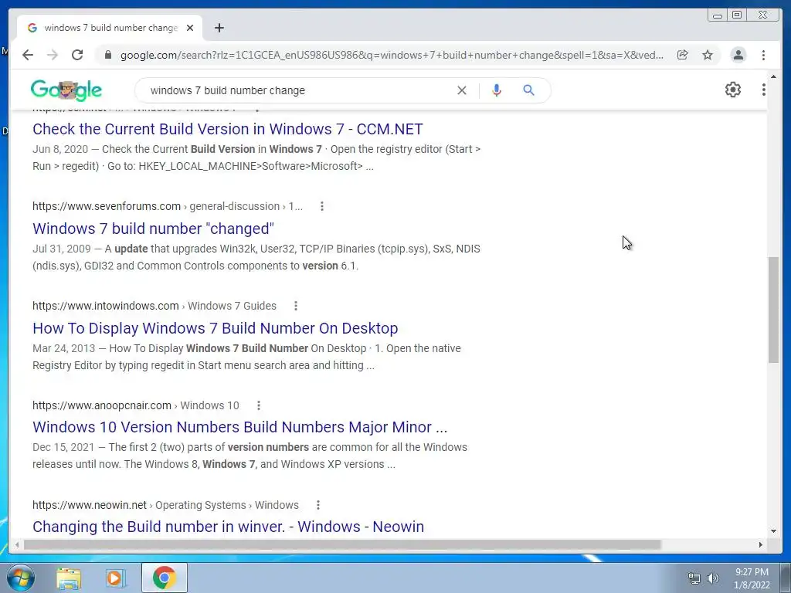This screenshot has height=593, width=791.
Task: Open the Chrome profile avatar
Action: (x=738, y=55)
